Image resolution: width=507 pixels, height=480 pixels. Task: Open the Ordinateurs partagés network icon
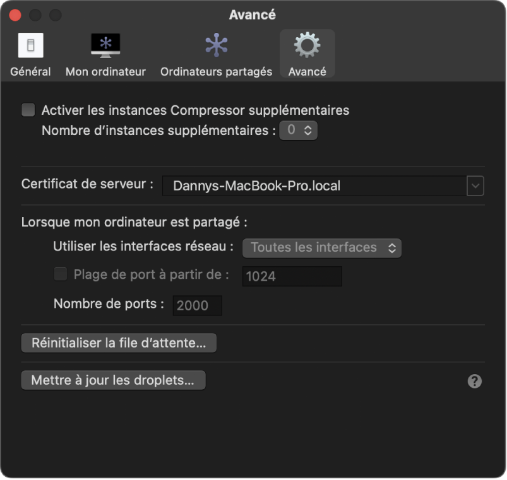tap(216, 45)
